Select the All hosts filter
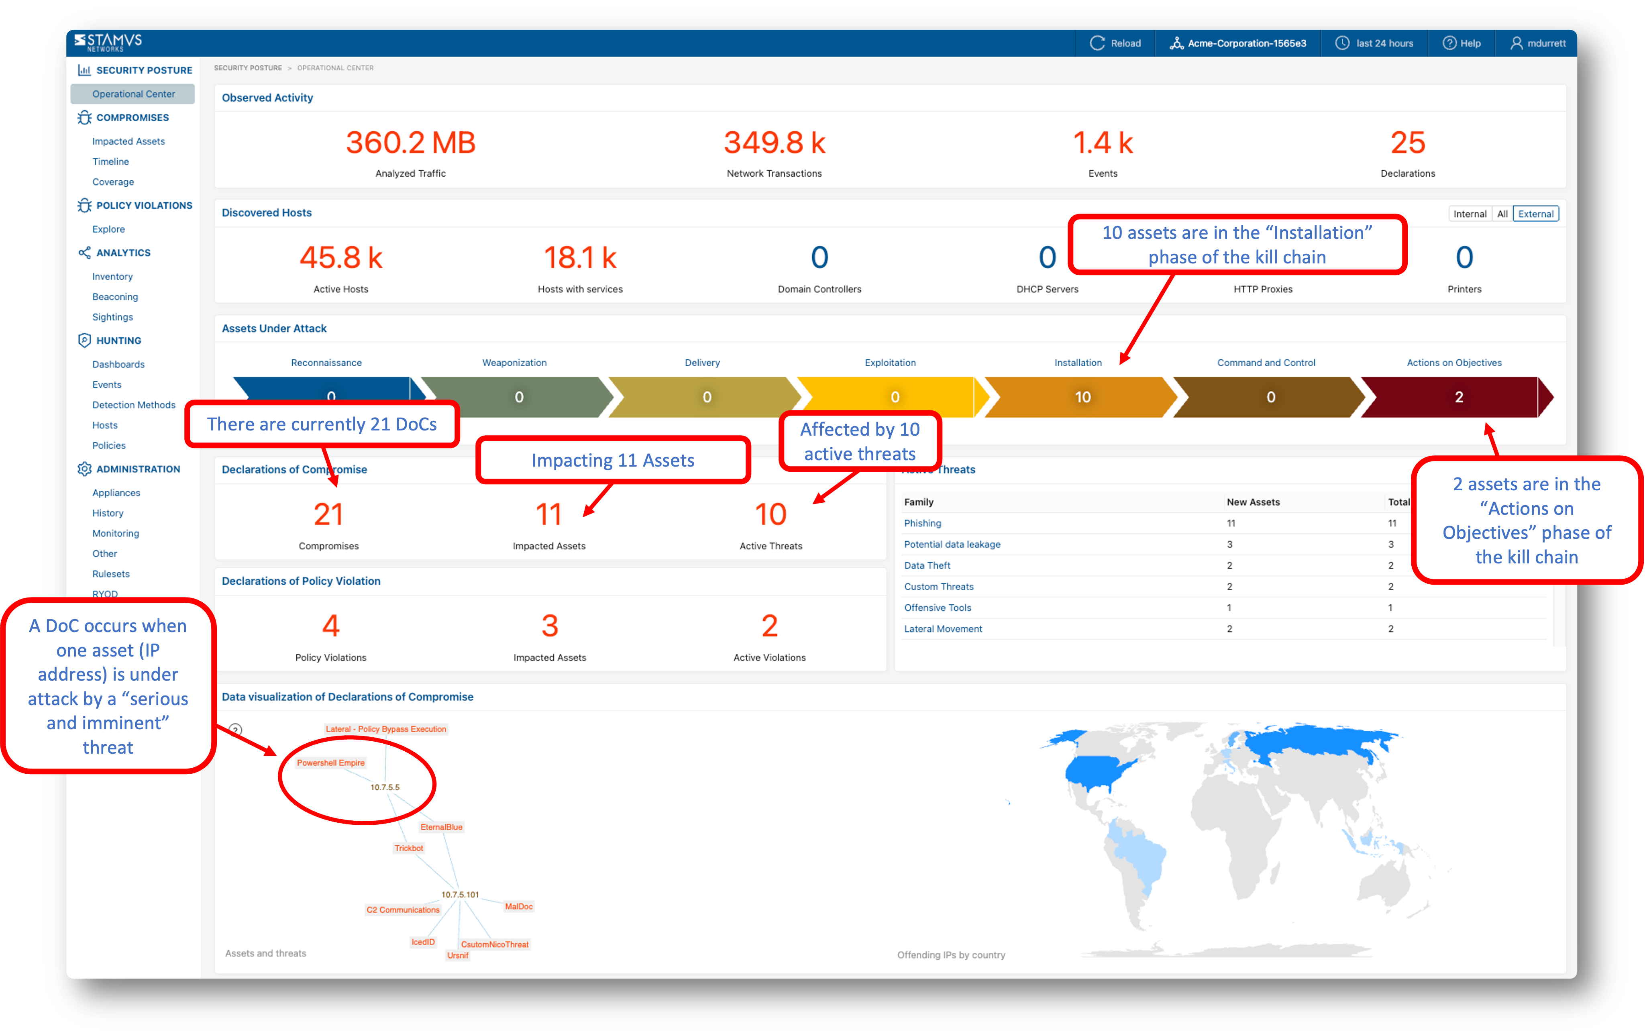 1502,214
